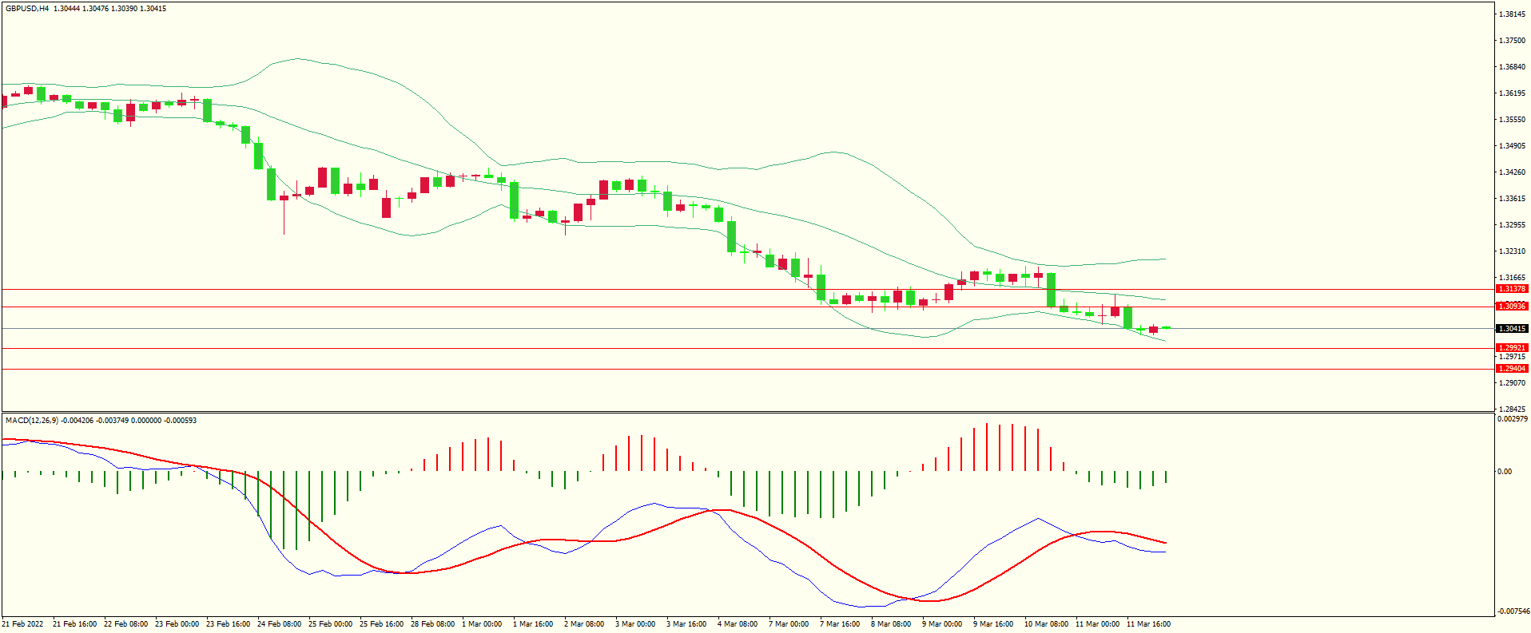Click the 0.00 MACD scale value
Screen dimensions: 1531x633
pyautogui.click(x=1504, y=472)
